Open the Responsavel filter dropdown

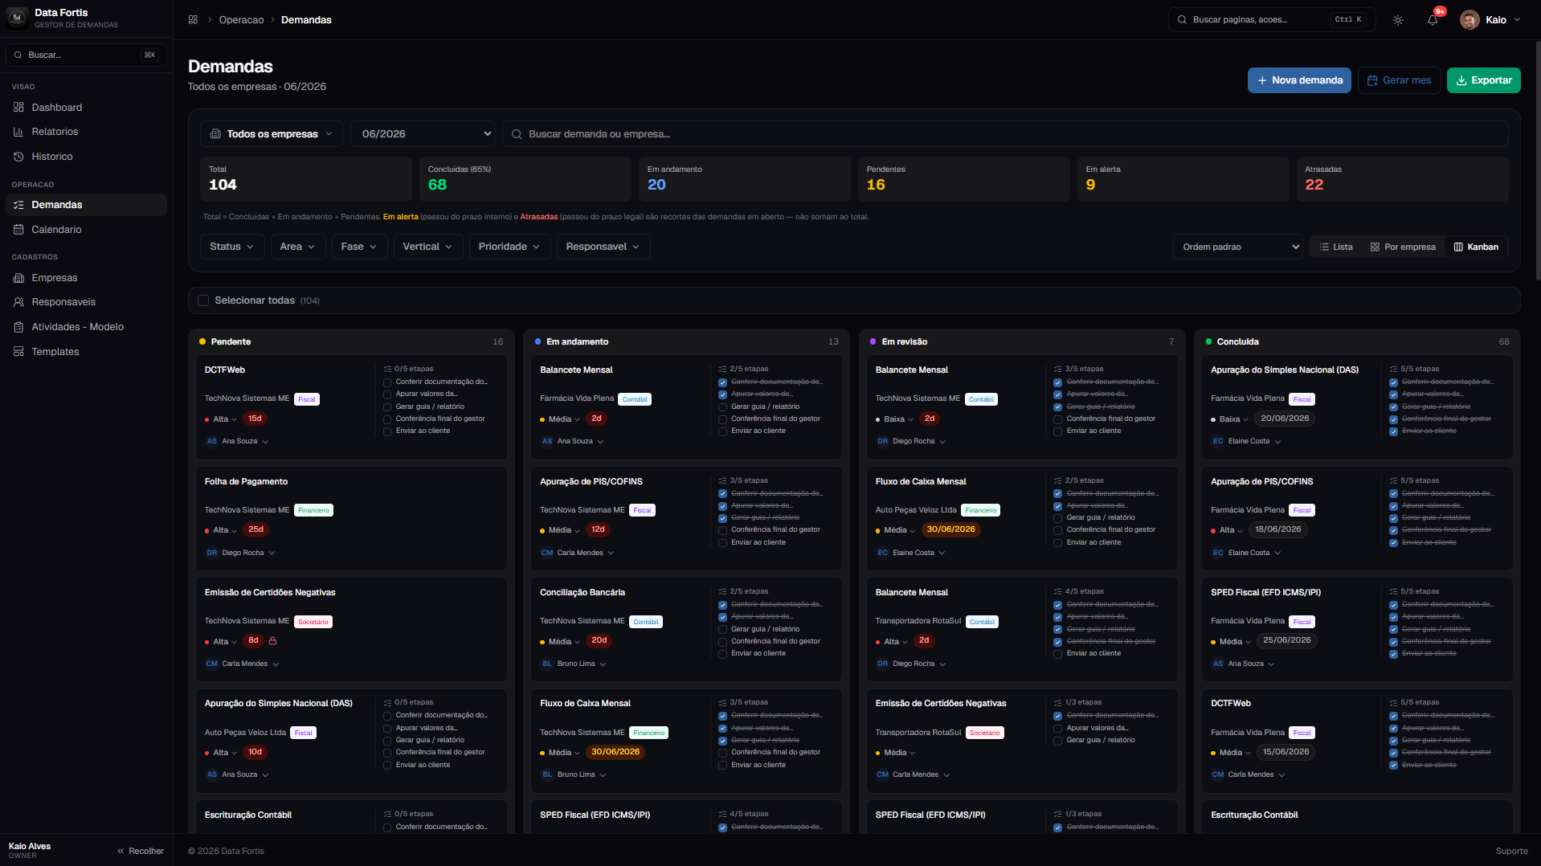coord(603,247)
